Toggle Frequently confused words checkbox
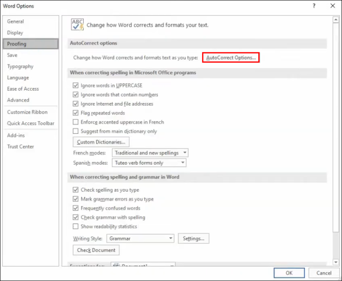This screenshot has height=281, width=342. (x=75, y=208)
